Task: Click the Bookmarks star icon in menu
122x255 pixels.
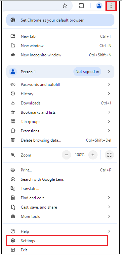Action: click(13, 112)
